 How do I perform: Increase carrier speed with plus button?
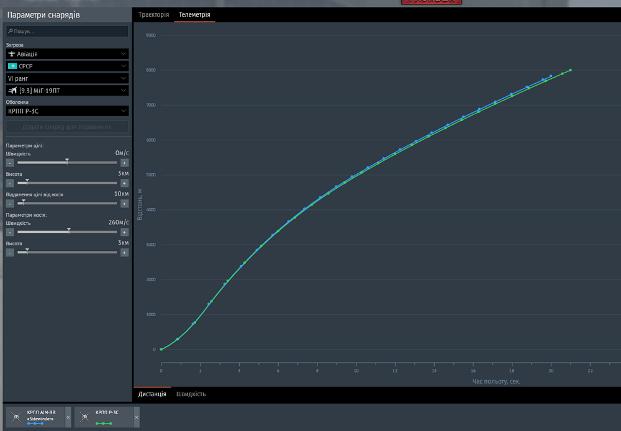124,232
